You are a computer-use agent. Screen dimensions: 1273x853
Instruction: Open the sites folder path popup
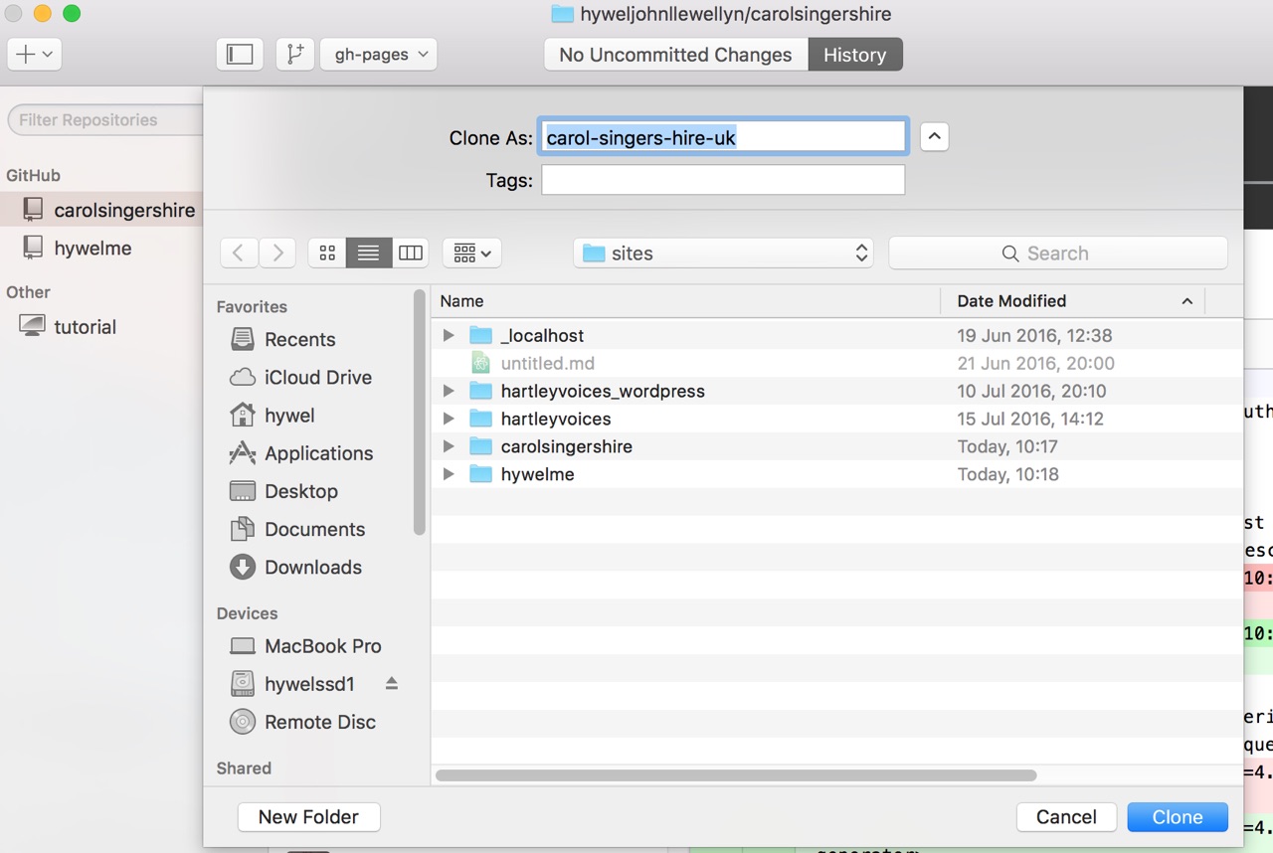click(x=724, y=253)
